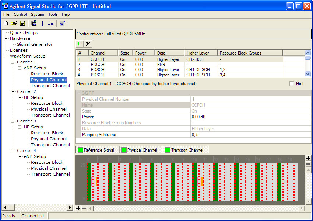Click the checkmark list toolbar icon
This screenshot has height=221, width=313.
(62, 23)
